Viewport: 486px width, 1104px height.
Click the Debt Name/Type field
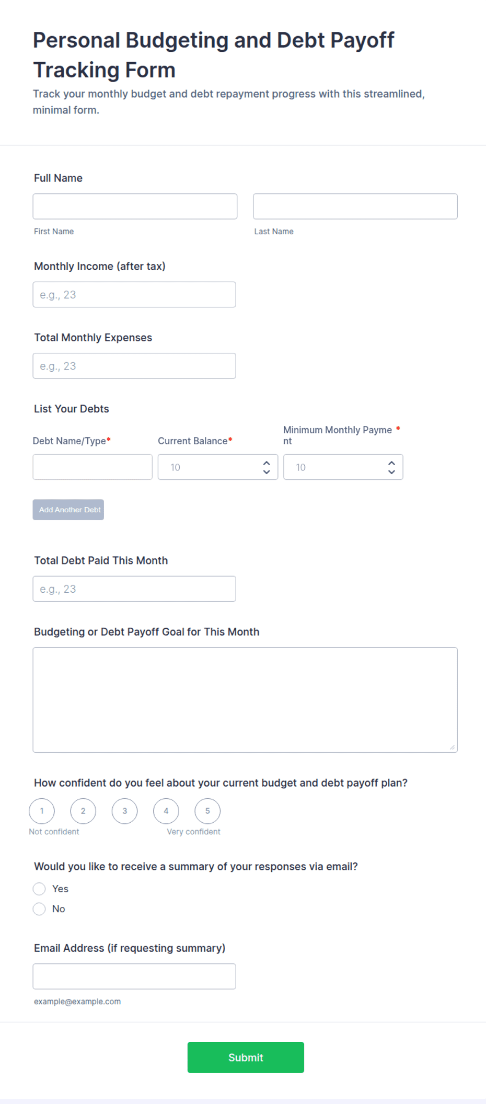pyautogui.click(x=92, y=467)
